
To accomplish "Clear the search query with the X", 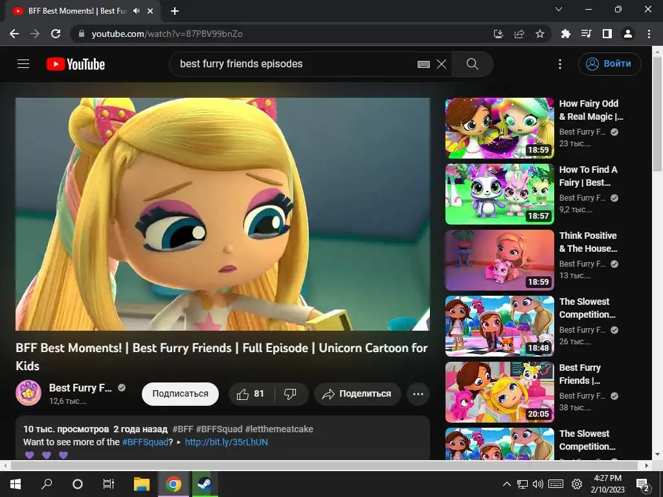I will [442, 64].
